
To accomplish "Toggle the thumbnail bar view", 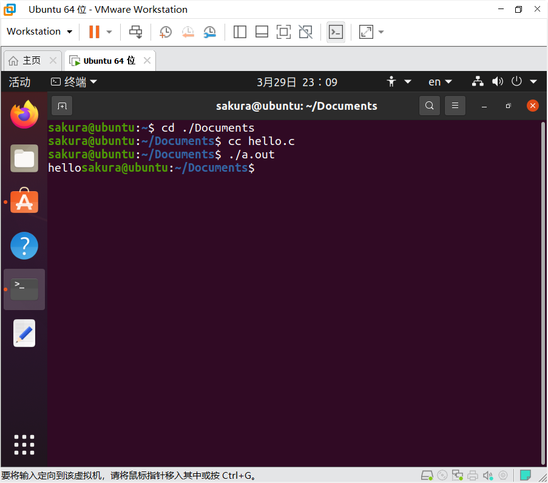I will [x=262, y=32].
